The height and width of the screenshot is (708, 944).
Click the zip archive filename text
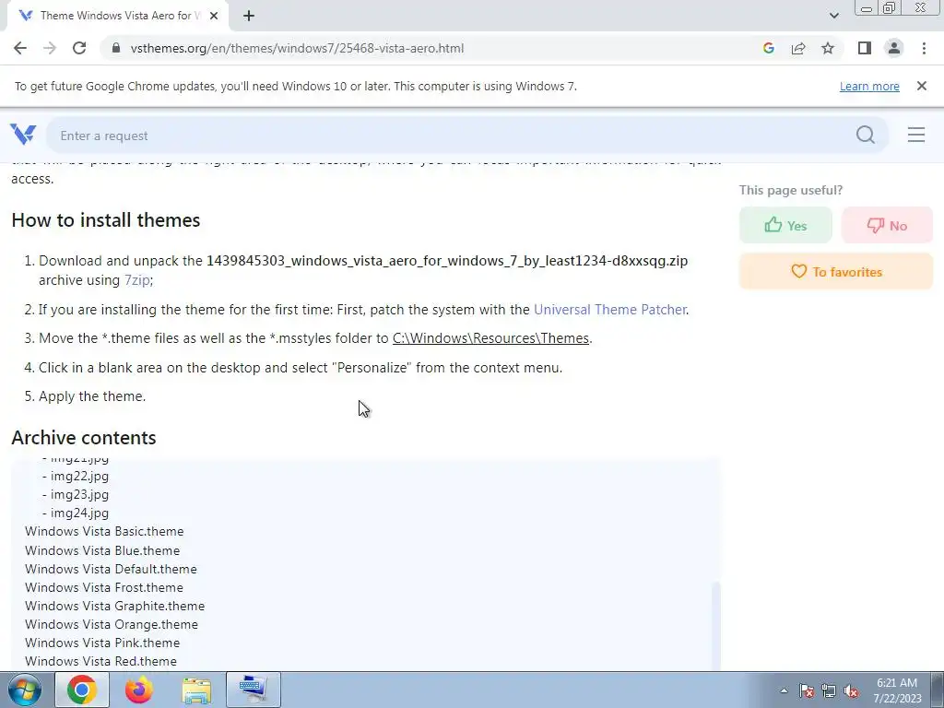tap(447, 261)
